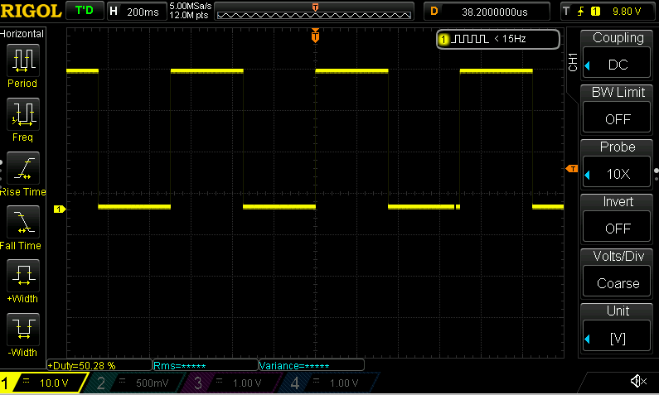The height and width of the screenshot is (395, 659).
Task: Click the RIGOL logo
Action: [x=31, y=11]
